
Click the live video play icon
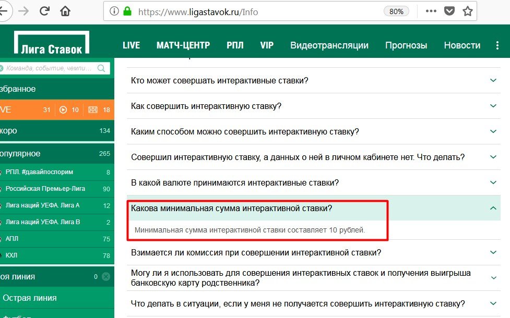[63, 109]
